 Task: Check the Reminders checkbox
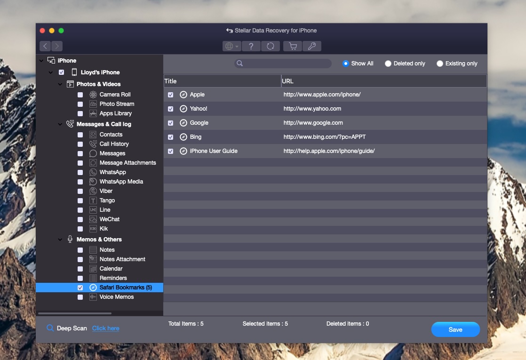click(80, 278)
